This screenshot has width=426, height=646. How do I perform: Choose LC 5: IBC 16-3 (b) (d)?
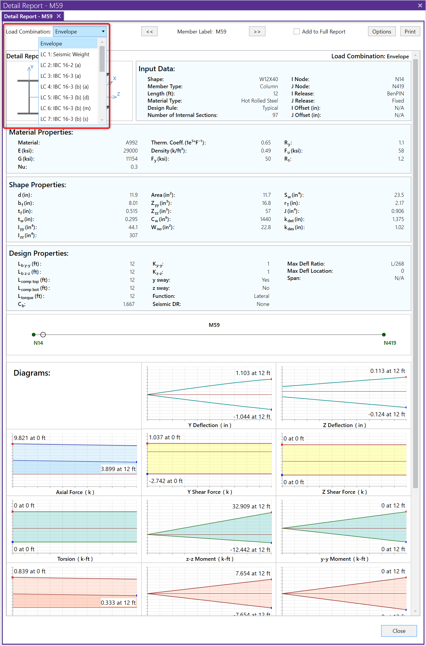click(x=65, y=97)
